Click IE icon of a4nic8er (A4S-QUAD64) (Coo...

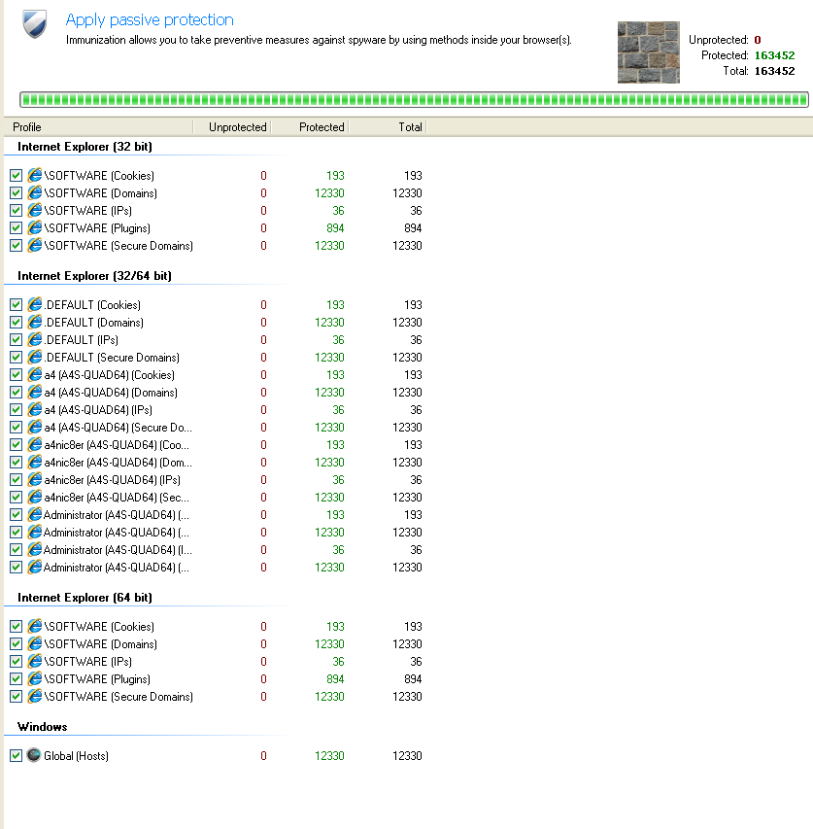pos(35,444)
